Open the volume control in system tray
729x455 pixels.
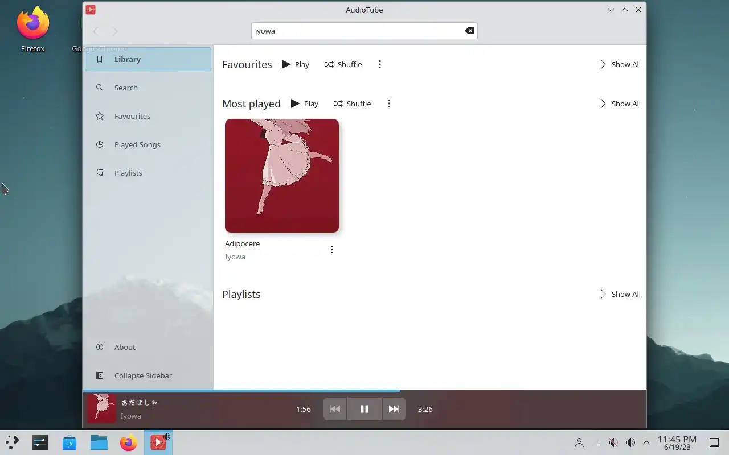coord(630,442)
